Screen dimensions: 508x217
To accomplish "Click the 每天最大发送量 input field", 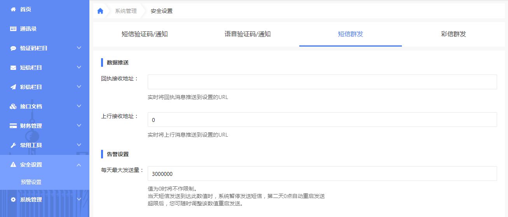I will click(322, 174).
